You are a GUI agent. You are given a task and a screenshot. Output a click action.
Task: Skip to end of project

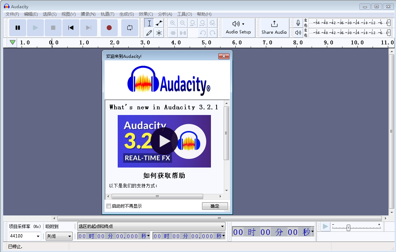(88, 28)
